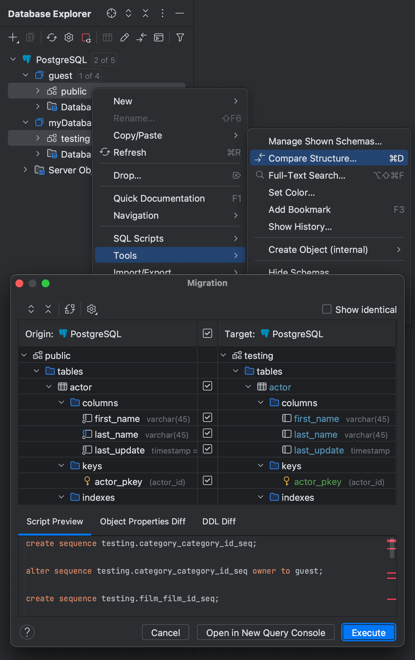The width and height of the screenshot is (415, 660).
Task: Click the Add new data source plus icon
Action: [x=13, y=37]
